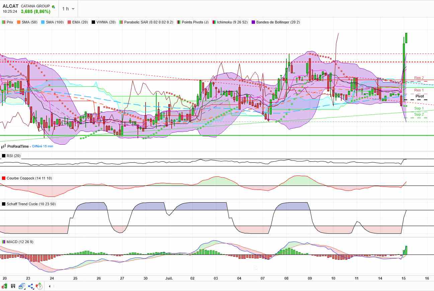Click the MACD (12 26 9) label
Viewport: 434px width, 291px height.
point(20,242)
